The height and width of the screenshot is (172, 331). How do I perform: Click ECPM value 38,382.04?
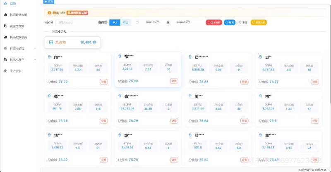(x=127, y=108)
